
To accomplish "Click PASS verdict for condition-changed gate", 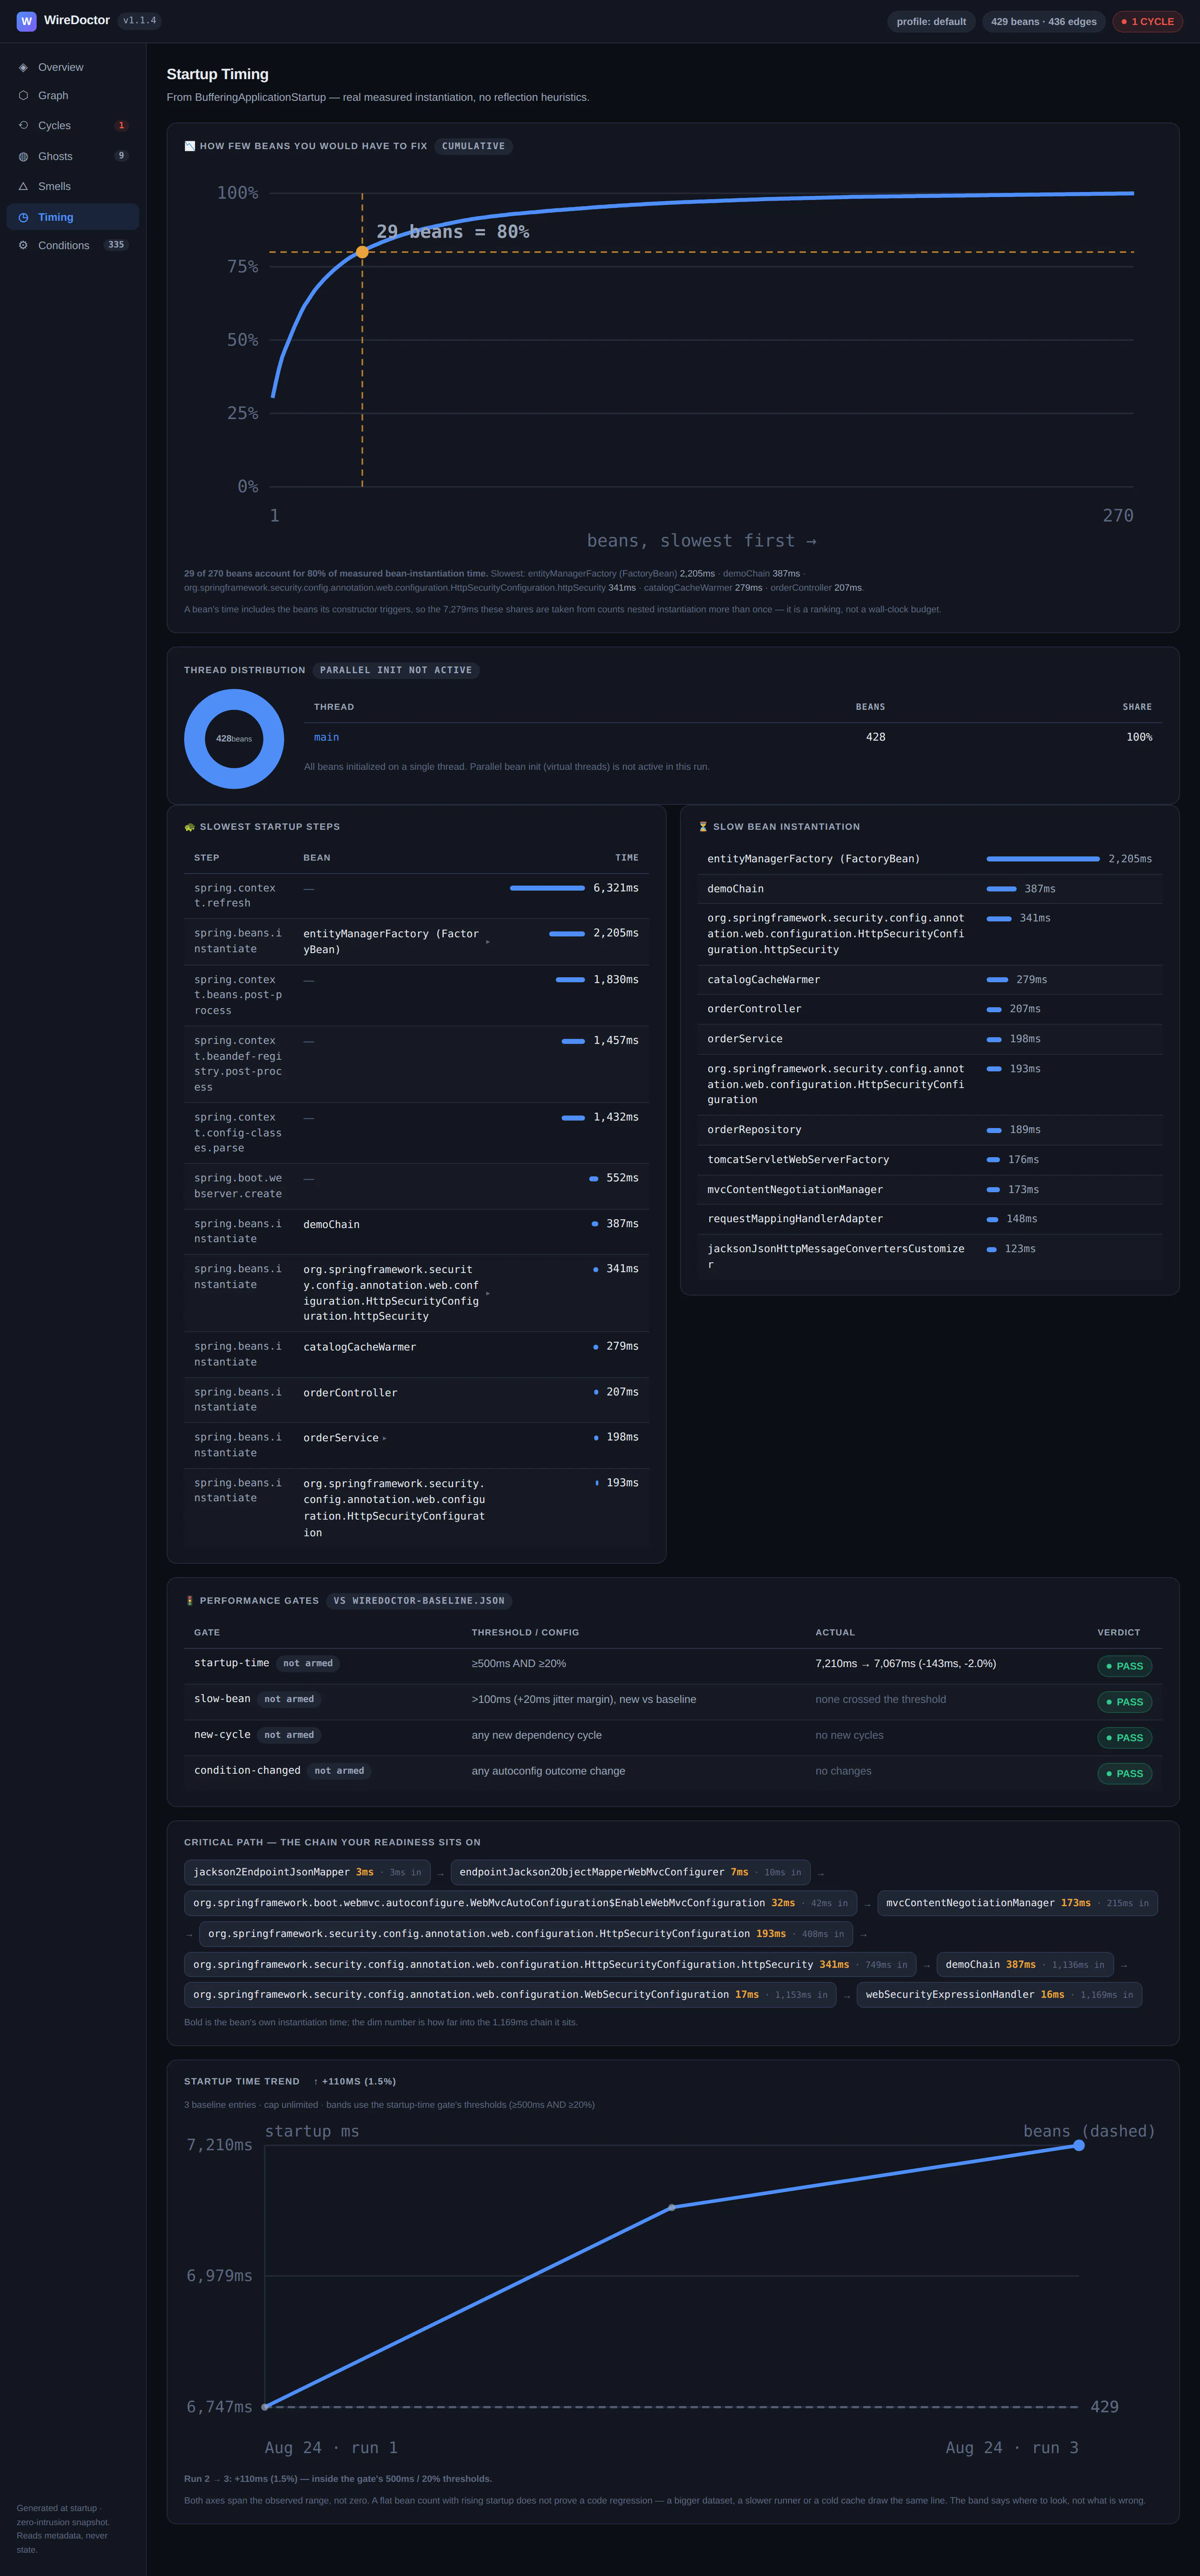I will 1124,1774.
